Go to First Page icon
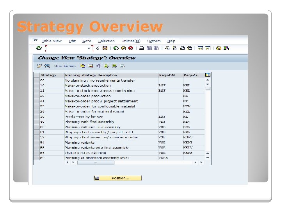This screenshot has width=281, height=211. [x=167, y=48]
